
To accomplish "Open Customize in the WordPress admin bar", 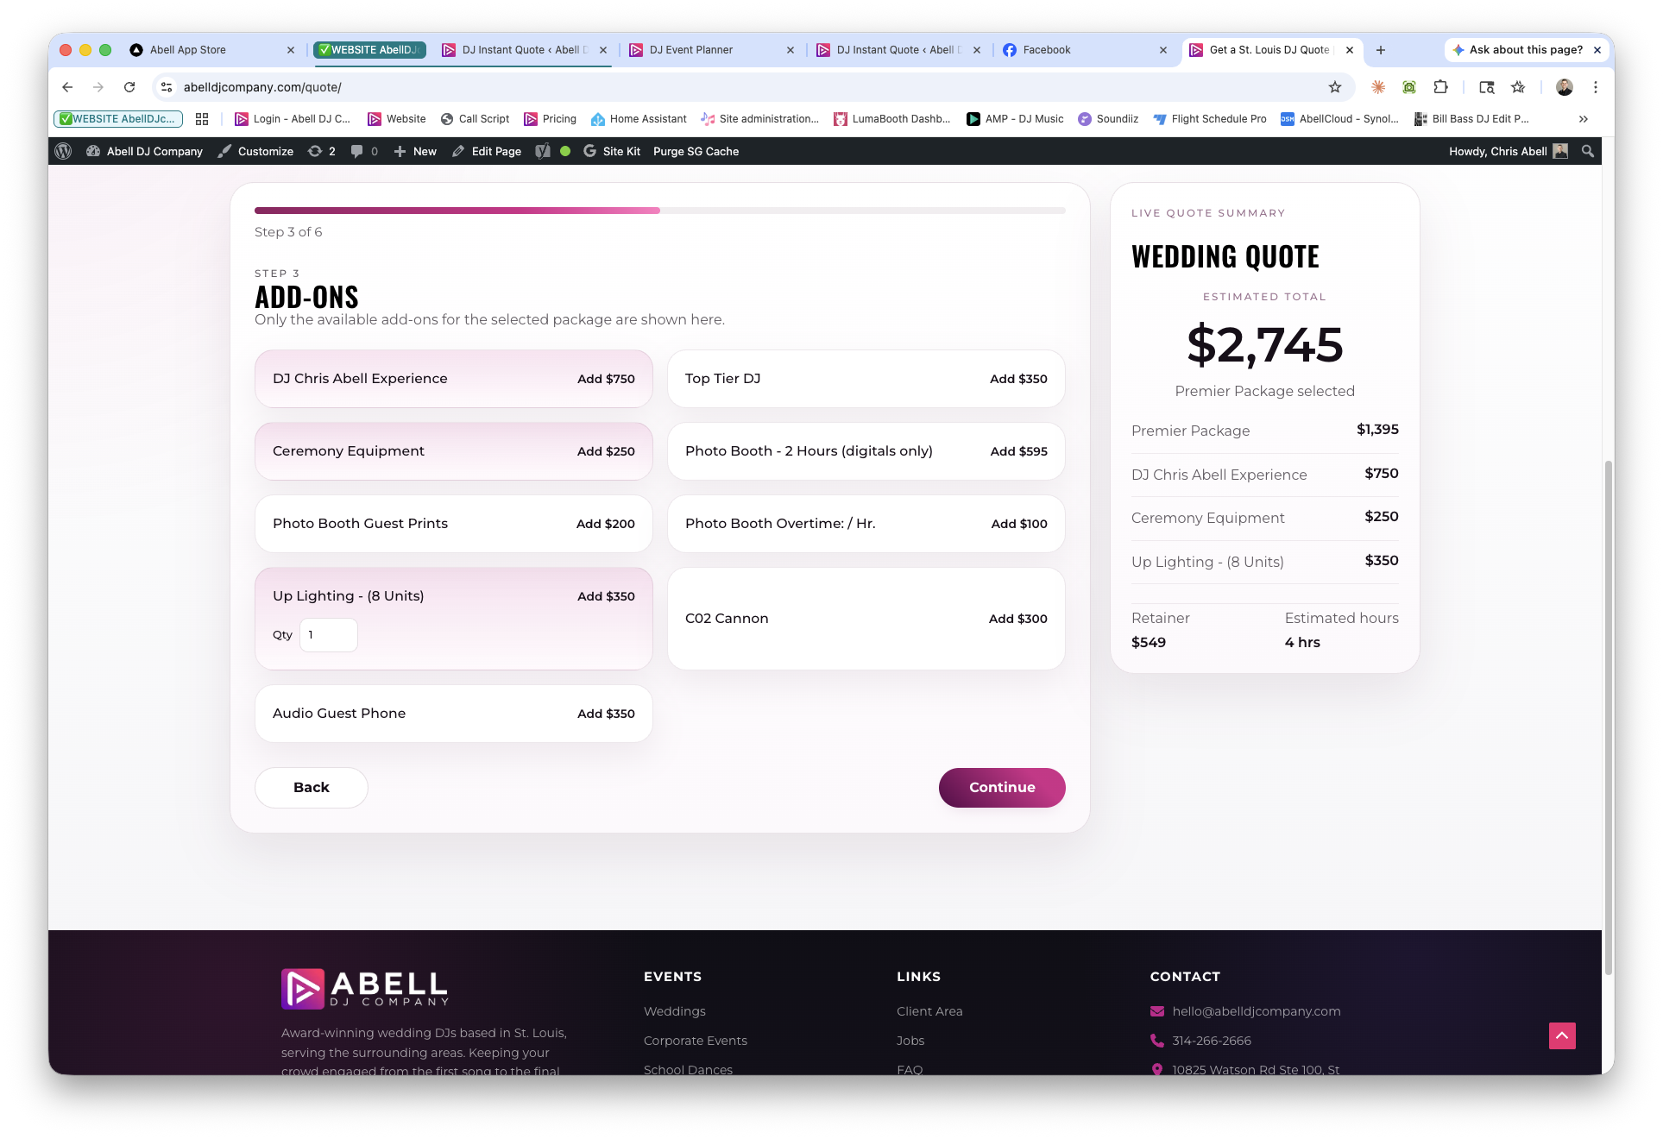I will [255, 151].
